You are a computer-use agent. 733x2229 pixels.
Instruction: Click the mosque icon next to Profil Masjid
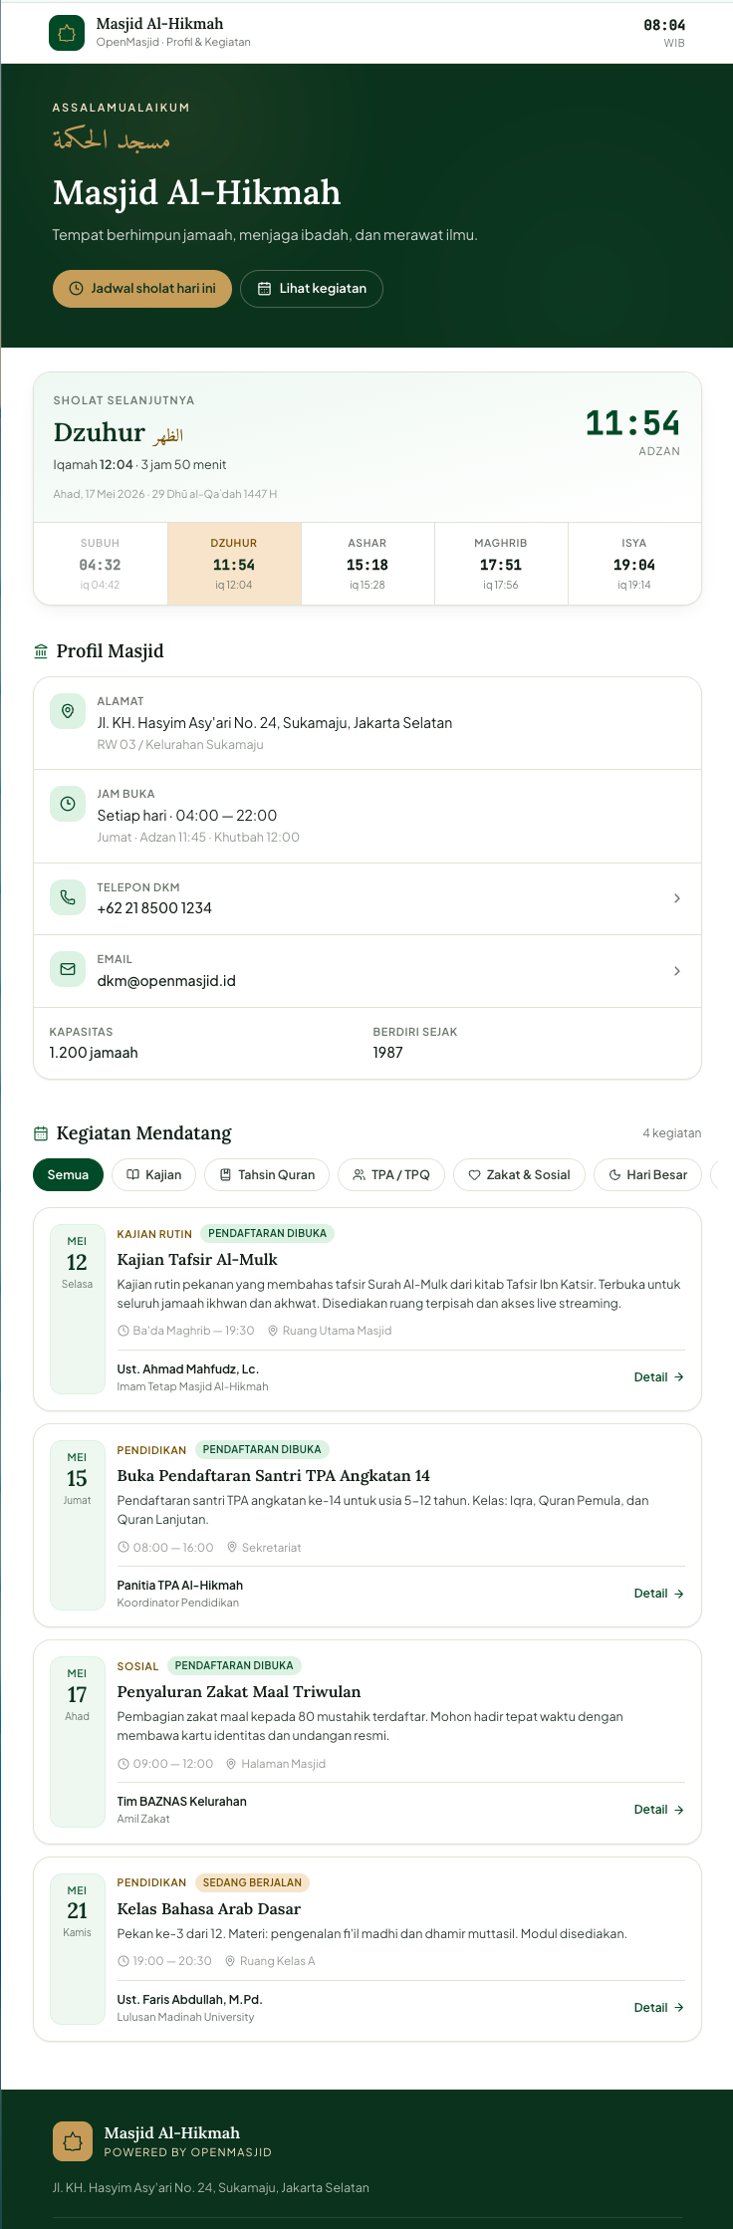pyautogui.click(x=41, y=651)
